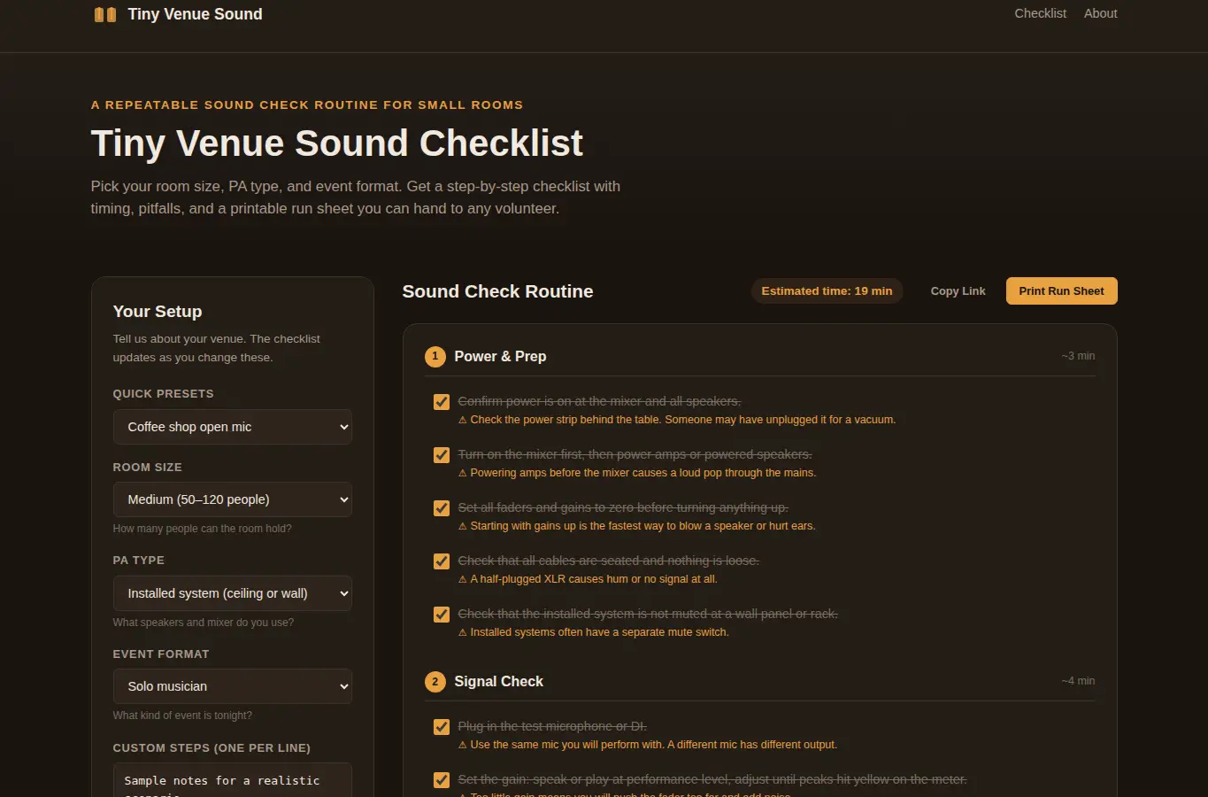
Task: Open Quick Presets dropdown showing Coffee shop open mic
Action: coord(232,427)
